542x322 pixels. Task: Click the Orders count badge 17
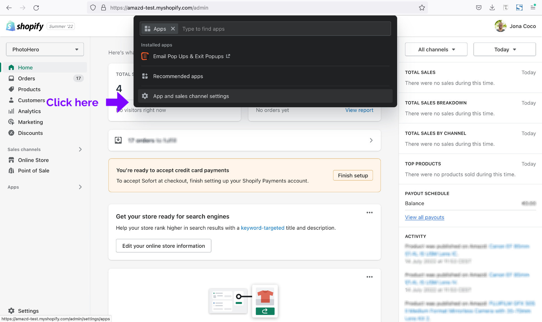[x=78, y=78]
